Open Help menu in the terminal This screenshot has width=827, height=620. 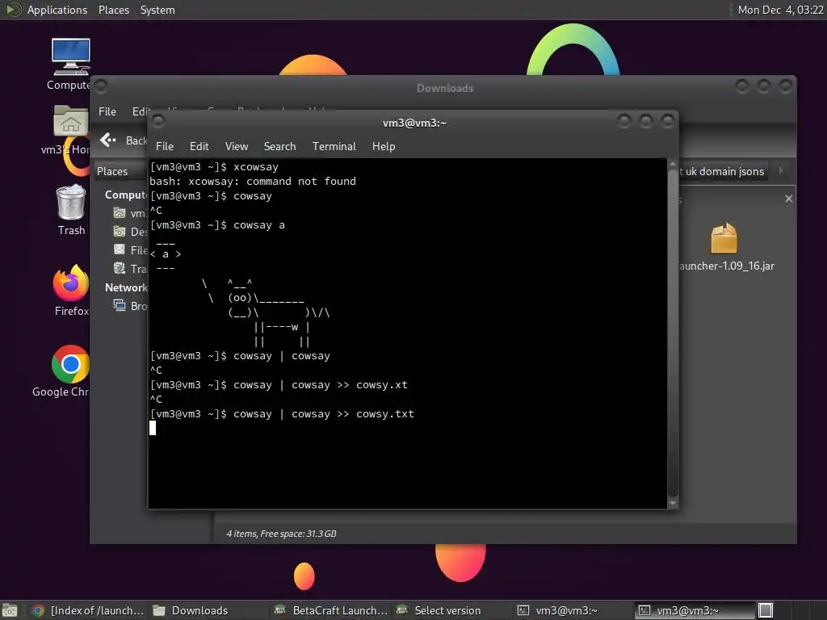pyautogui.click(x=384, y=147)
